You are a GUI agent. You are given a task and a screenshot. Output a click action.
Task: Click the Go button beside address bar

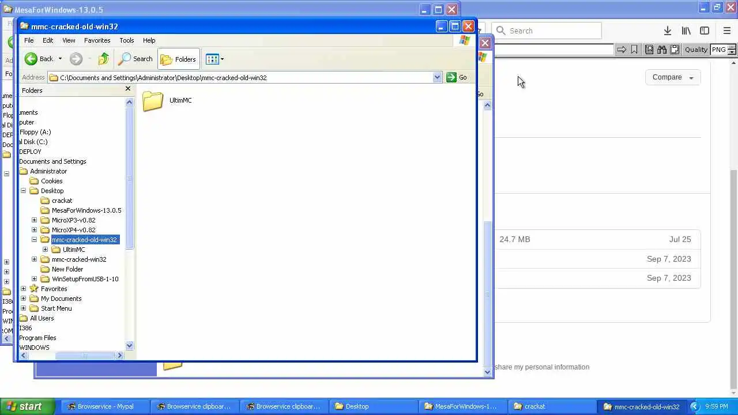tap(457, 77)
